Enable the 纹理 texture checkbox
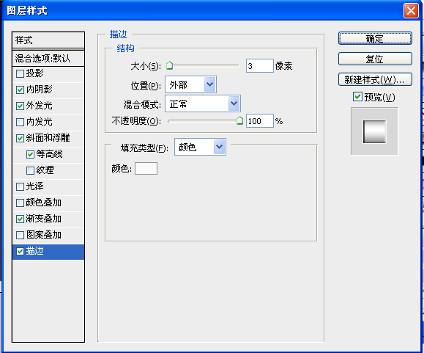 pyautogui.click(x=30, y=171)
